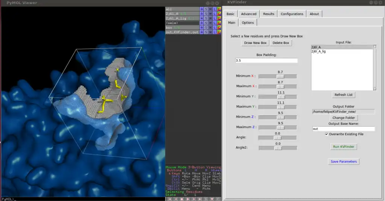This screenshot has width=385, height=201.
Task: Toggle visibility of box object
Action: 182,27
